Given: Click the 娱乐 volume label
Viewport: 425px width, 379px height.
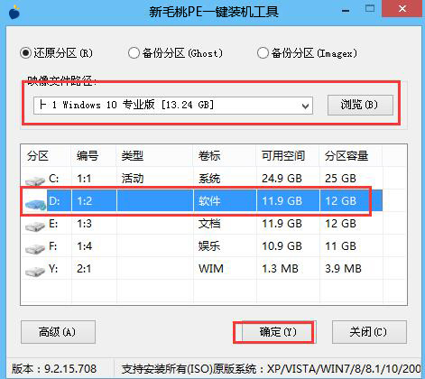Looking at the screenshot, I should coord(209,246).
